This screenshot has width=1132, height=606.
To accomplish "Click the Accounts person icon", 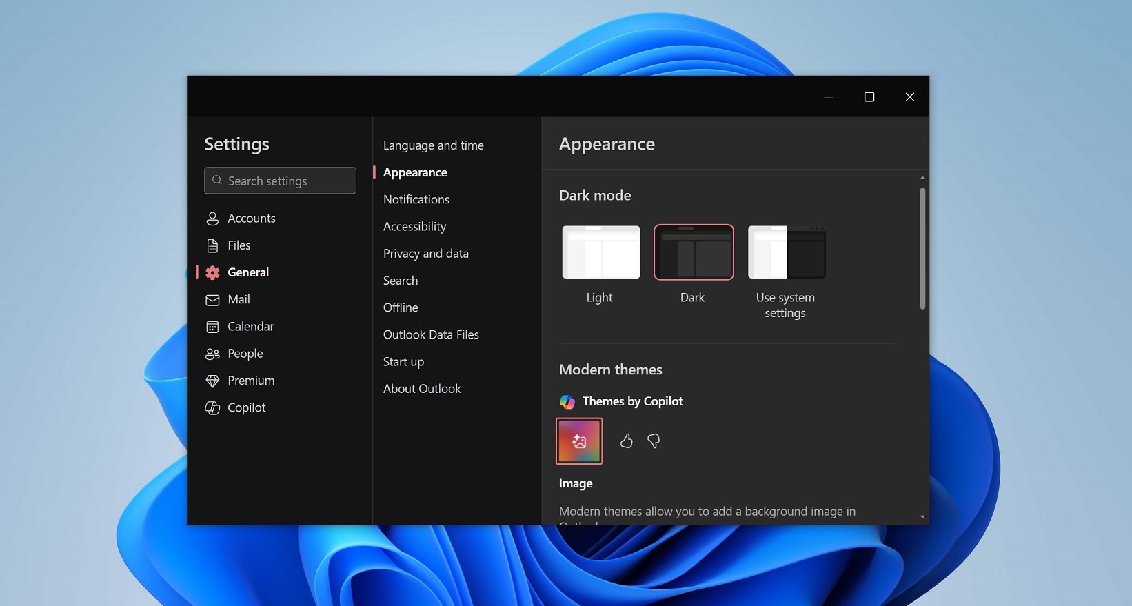I will [212, 219].
